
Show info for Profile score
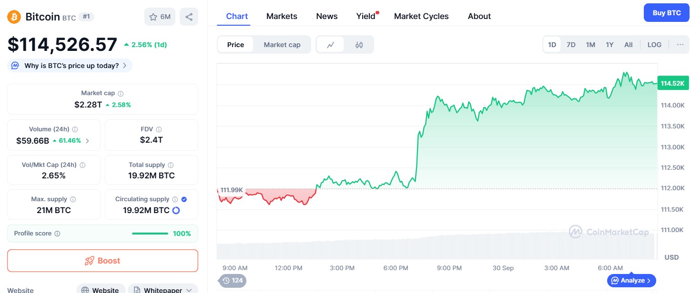coord(57,234)
